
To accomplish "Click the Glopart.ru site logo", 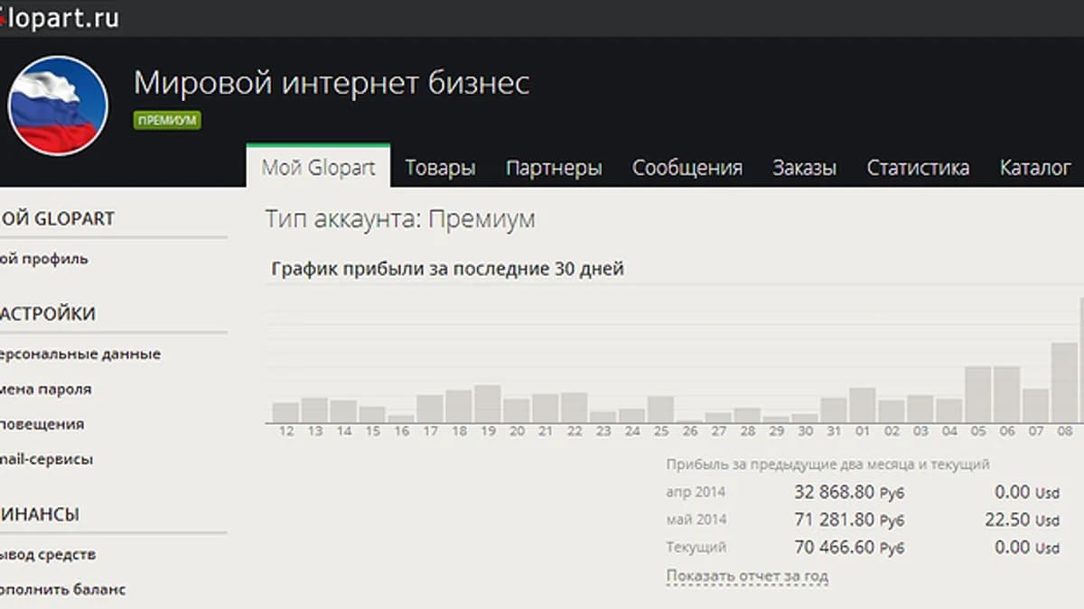I will point(59,17).
